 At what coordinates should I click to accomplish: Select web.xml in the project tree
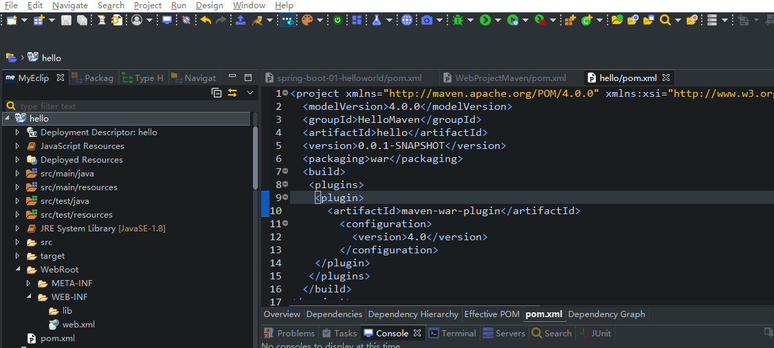coord(78,325)
